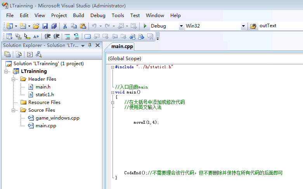Click the outText find box
Image resolution: width=303 pixels, height=189 pixels.
279,26
